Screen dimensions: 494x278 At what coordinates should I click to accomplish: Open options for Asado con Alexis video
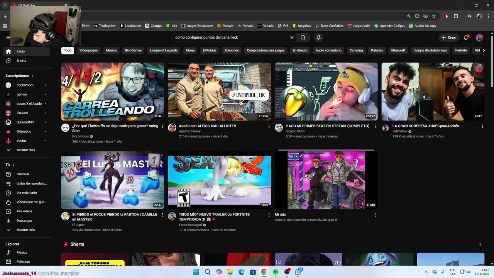coord(269,126)
